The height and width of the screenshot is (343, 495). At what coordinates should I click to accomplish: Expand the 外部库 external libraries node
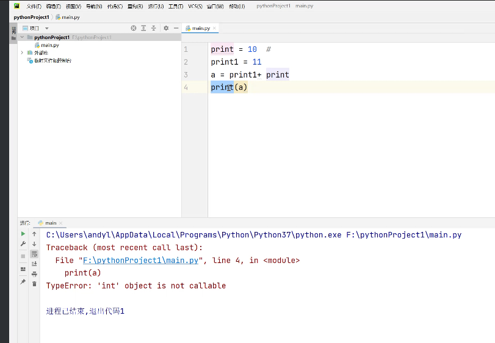[22, 52]
